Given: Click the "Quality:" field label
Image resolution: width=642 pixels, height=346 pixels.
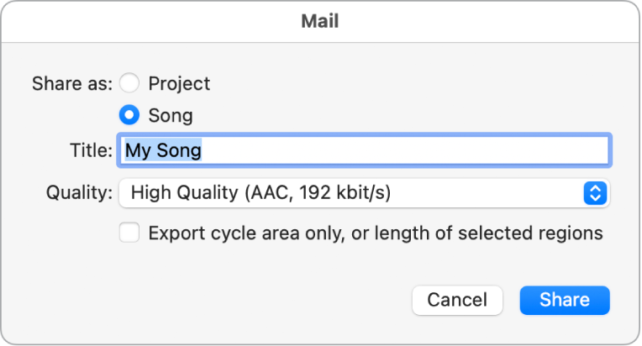Looking at the screenshot, I should point(79,193).
